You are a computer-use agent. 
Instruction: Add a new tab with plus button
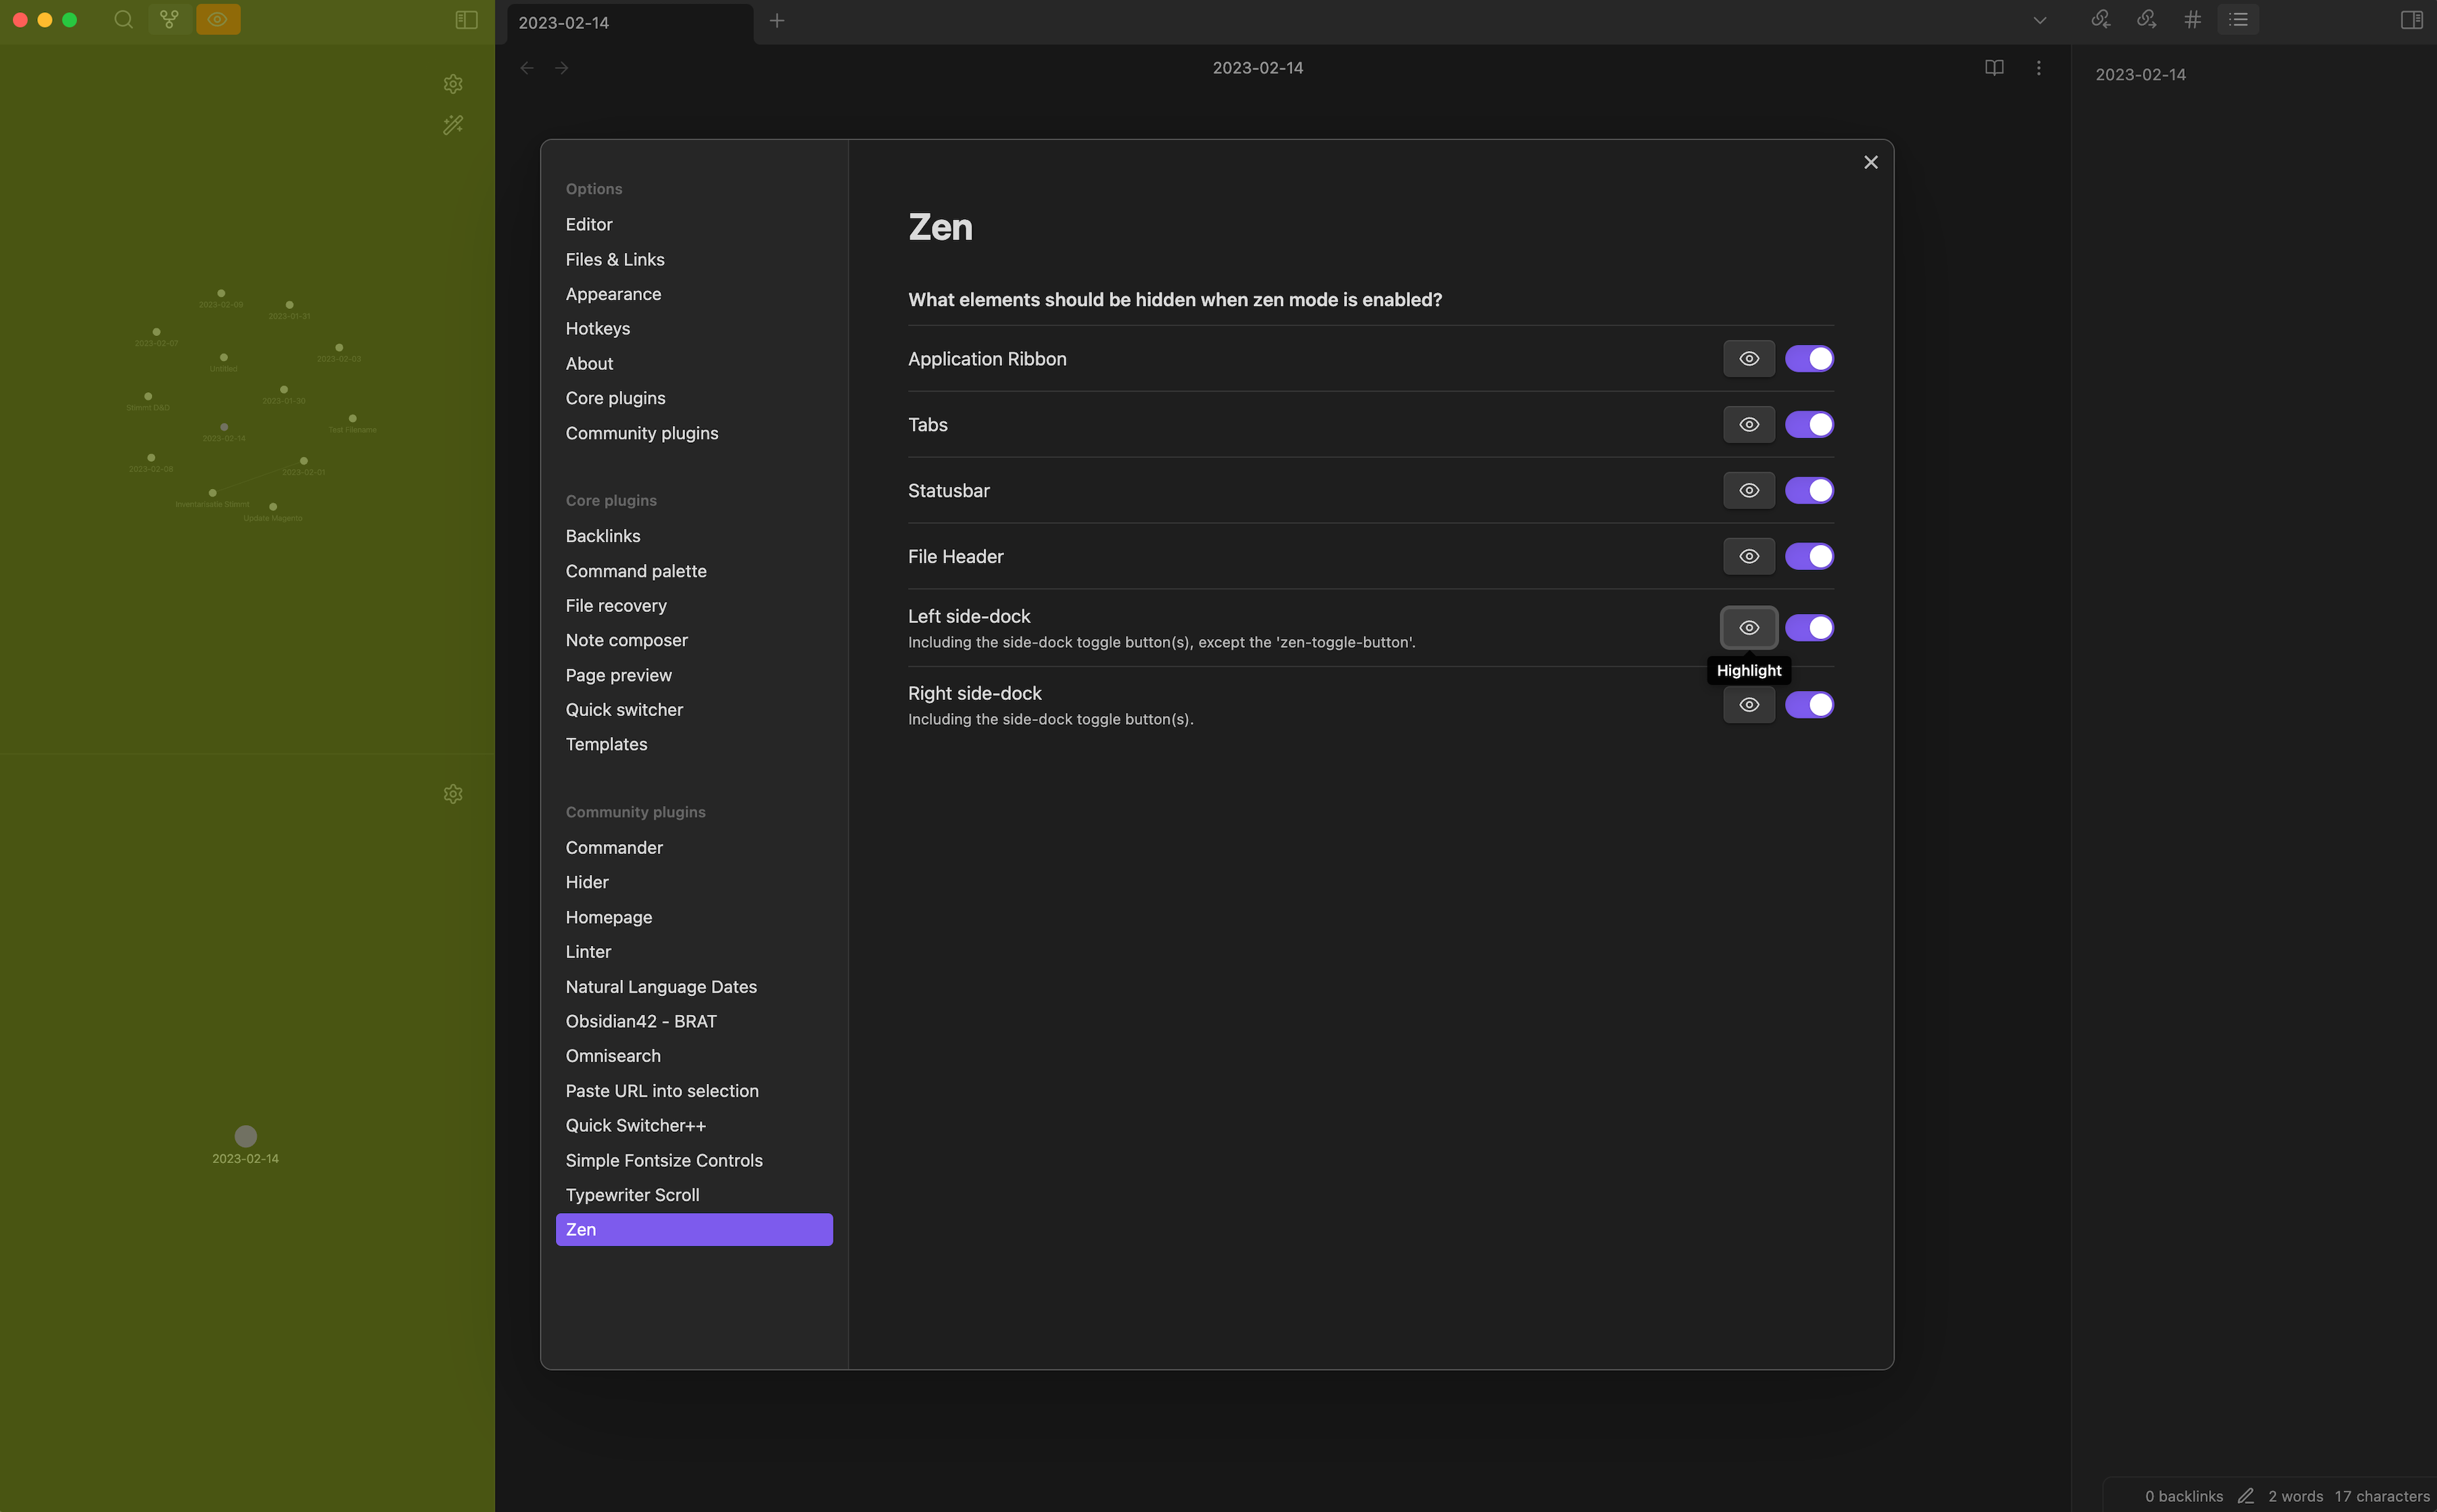coord(777,21)
